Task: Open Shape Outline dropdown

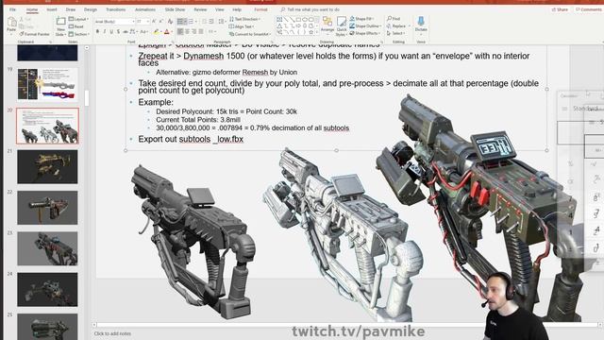Action: (x=365, y=26)
